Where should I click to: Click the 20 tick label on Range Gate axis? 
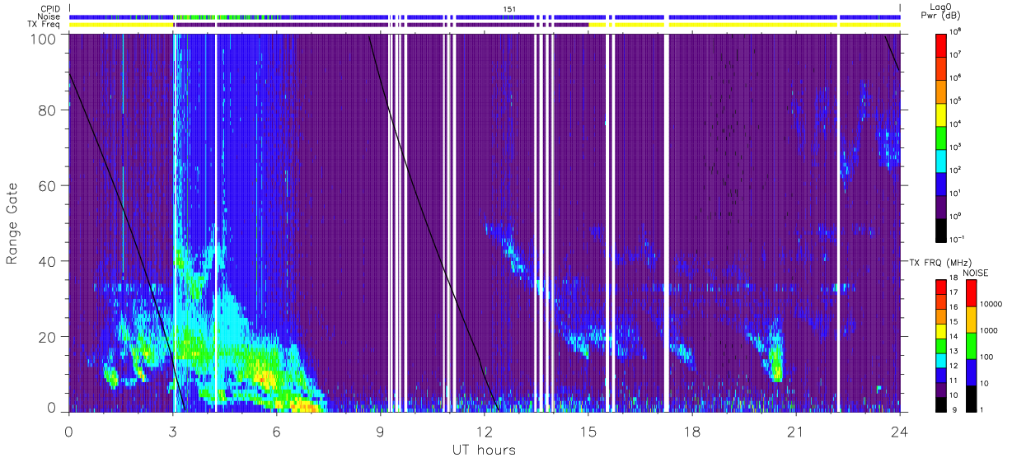click(x=46, y=336)
